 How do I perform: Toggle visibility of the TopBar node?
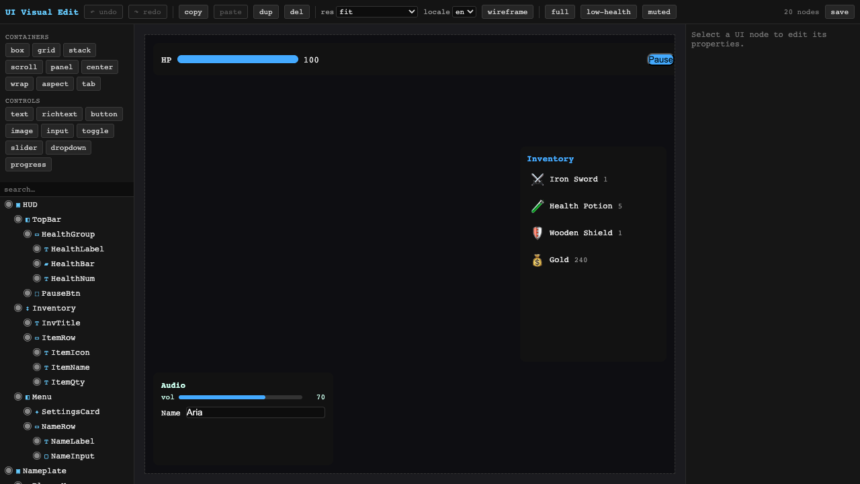[18, 219]
